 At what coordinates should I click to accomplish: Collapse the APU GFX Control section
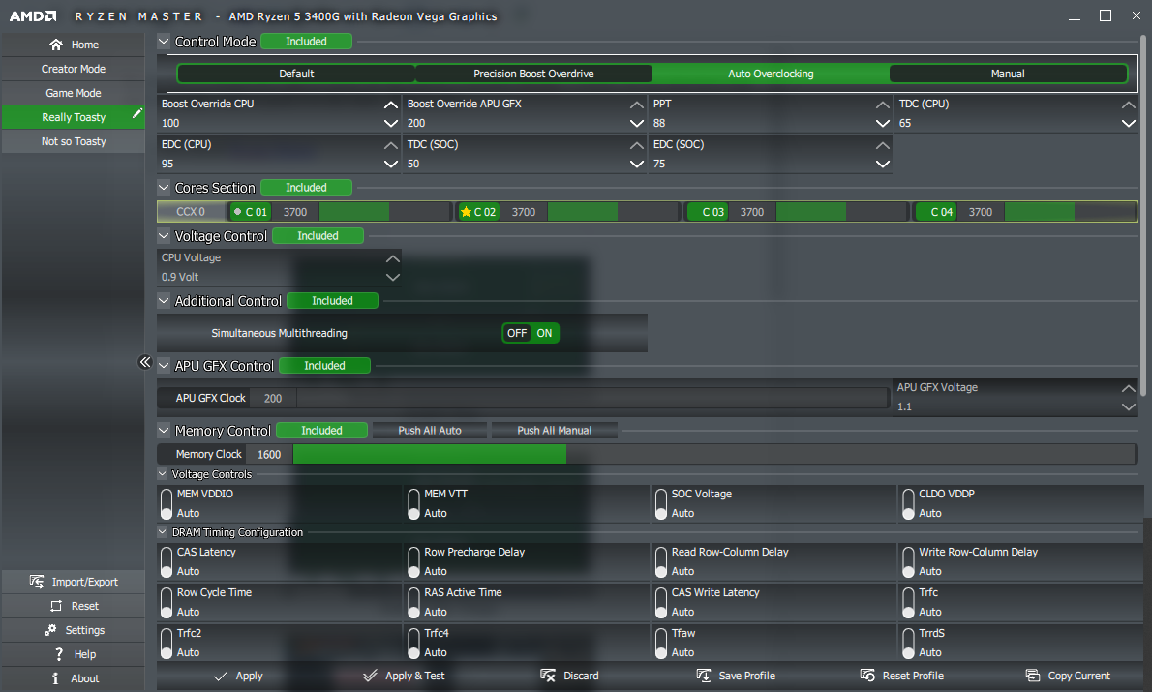click(x=164, y=365)
